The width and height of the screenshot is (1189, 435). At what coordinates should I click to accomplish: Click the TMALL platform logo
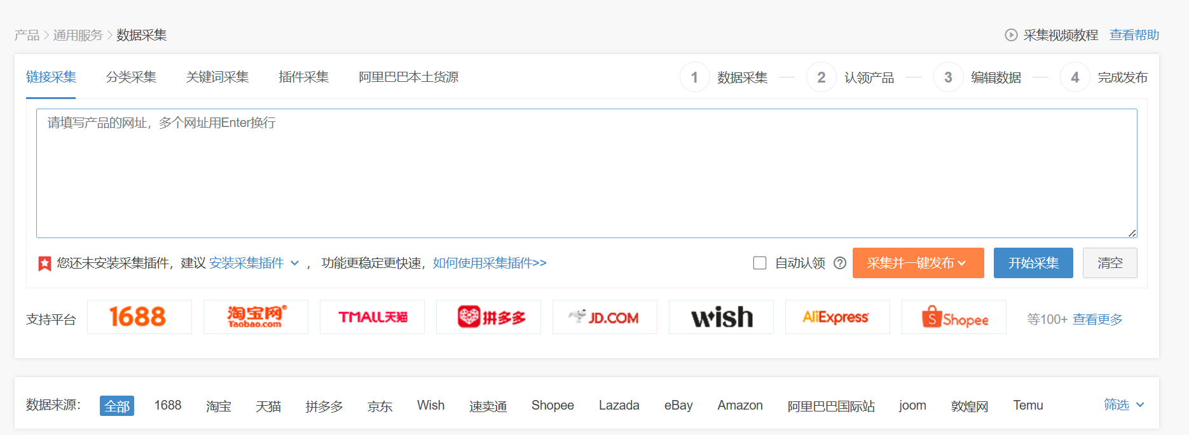point(372,317)
